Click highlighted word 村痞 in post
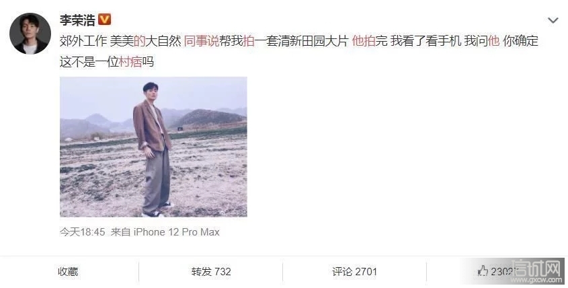568x288 pixels. coord(130,62)
